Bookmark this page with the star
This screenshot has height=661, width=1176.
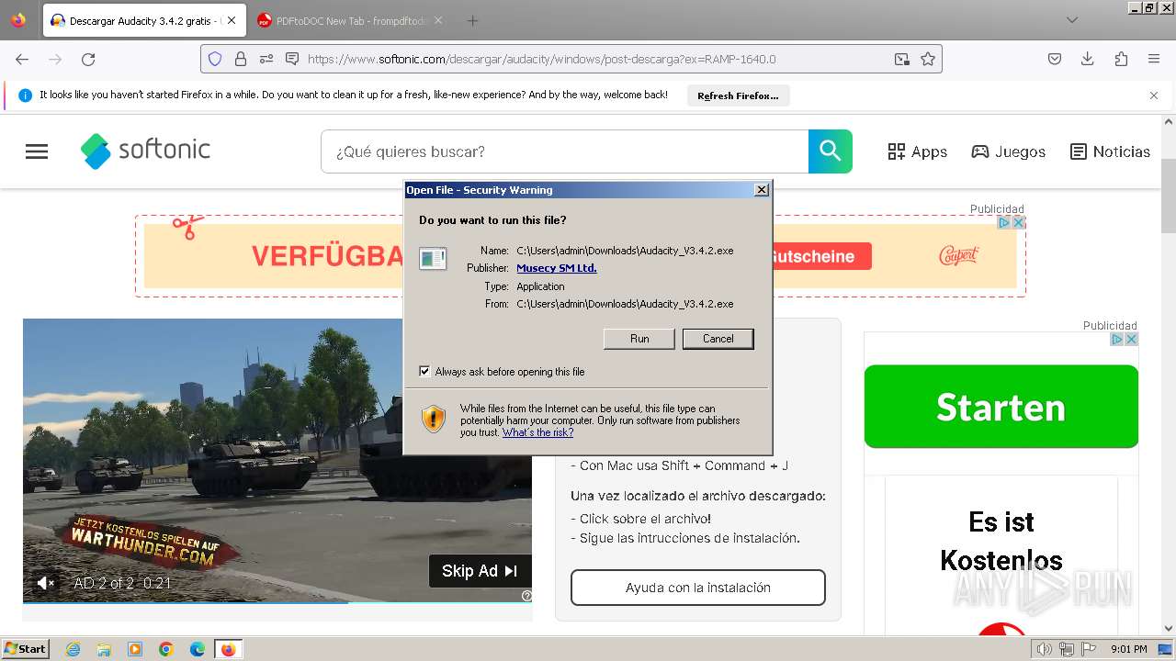(x=928, y=59)
